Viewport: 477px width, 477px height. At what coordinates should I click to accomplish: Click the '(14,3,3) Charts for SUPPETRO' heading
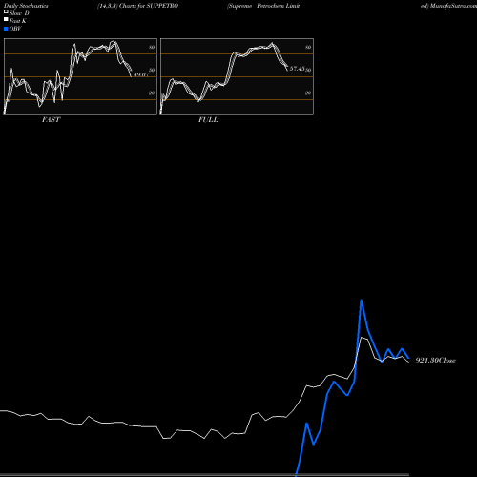point(138,6)
